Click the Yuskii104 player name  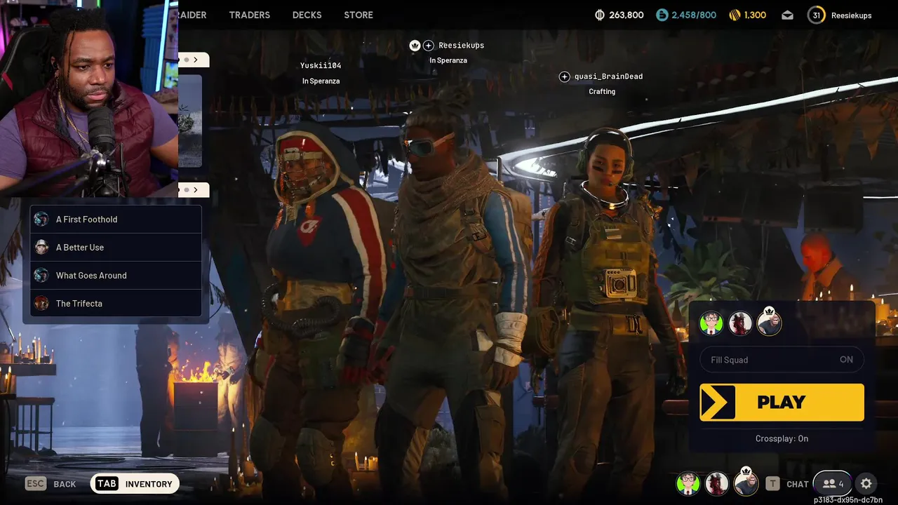(x=321, y=65)
